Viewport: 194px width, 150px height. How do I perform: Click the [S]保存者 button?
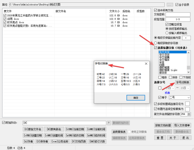pyautogui.click(x=42, y=141)
